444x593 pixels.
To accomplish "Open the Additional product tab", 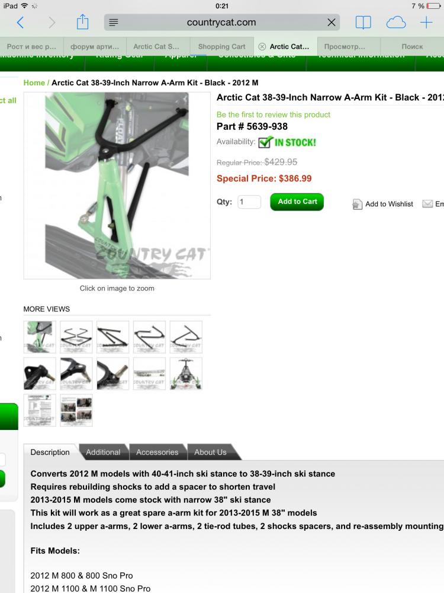I will click(103, 452).
